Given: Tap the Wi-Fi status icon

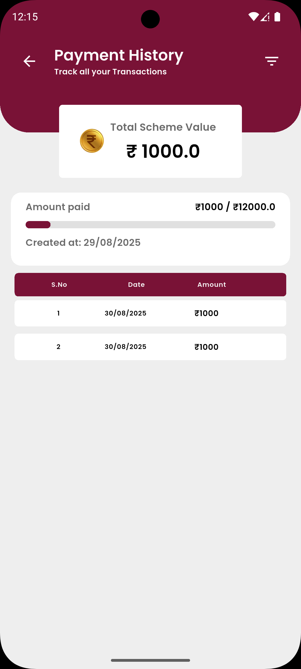Looking at the screenshot, I should coord(254,17).
